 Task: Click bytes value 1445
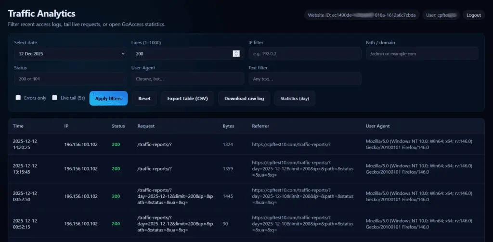point(228,196)
